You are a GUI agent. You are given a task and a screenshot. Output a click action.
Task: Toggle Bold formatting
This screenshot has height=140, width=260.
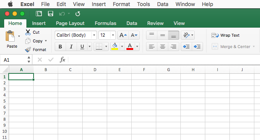[x=60, y=47]
